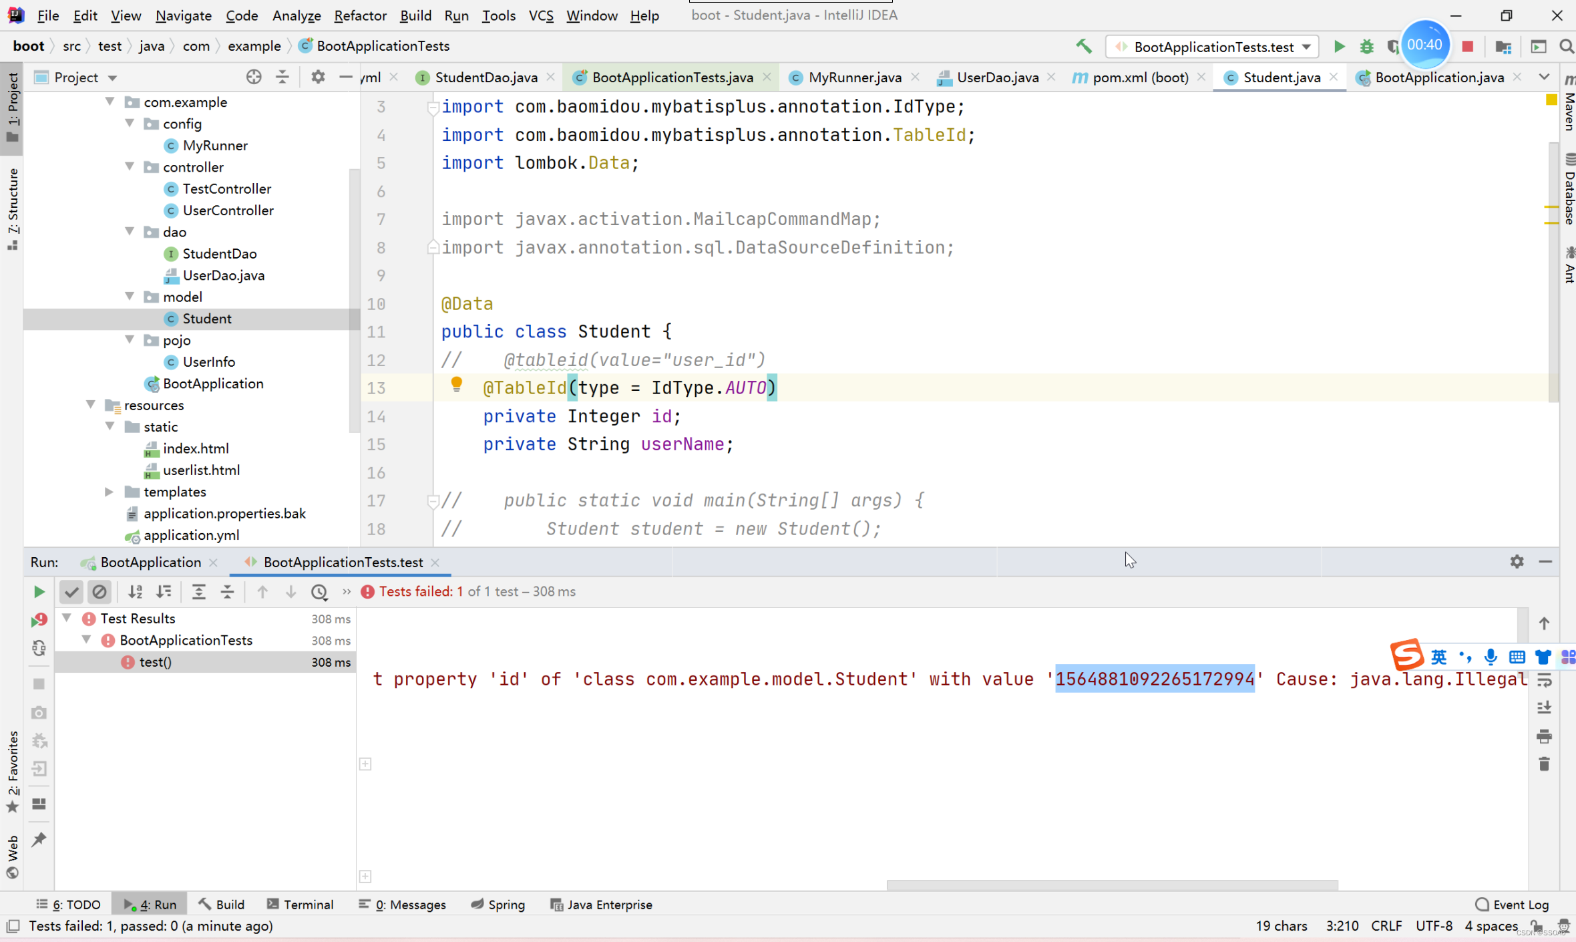Viewport: 1576px width, 942px height.
Task: Expand all test results icon
Action: 198,591
